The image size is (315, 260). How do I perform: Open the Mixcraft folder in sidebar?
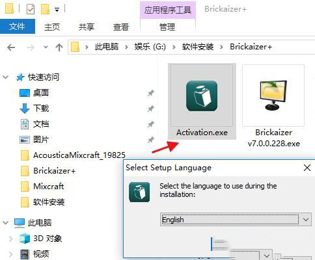tap(49, 187)
